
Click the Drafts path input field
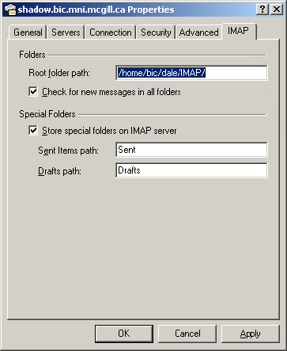pyautogui.click(x=191, y=170)
